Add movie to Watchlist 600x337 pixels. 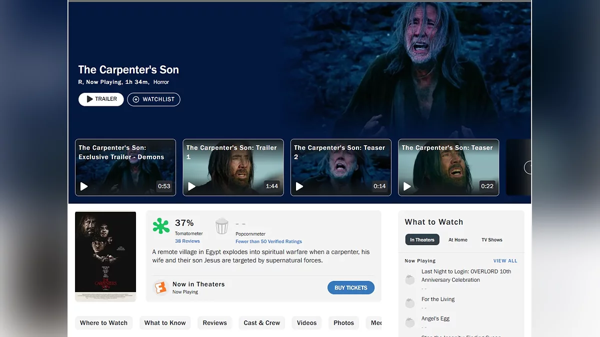tap(153, 99)
